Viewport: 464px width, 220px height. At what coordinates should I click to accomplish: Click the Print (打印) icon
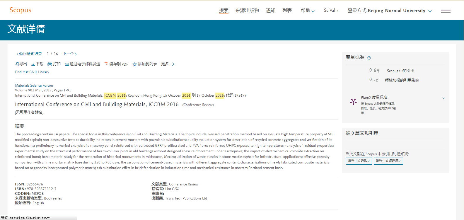50,64
